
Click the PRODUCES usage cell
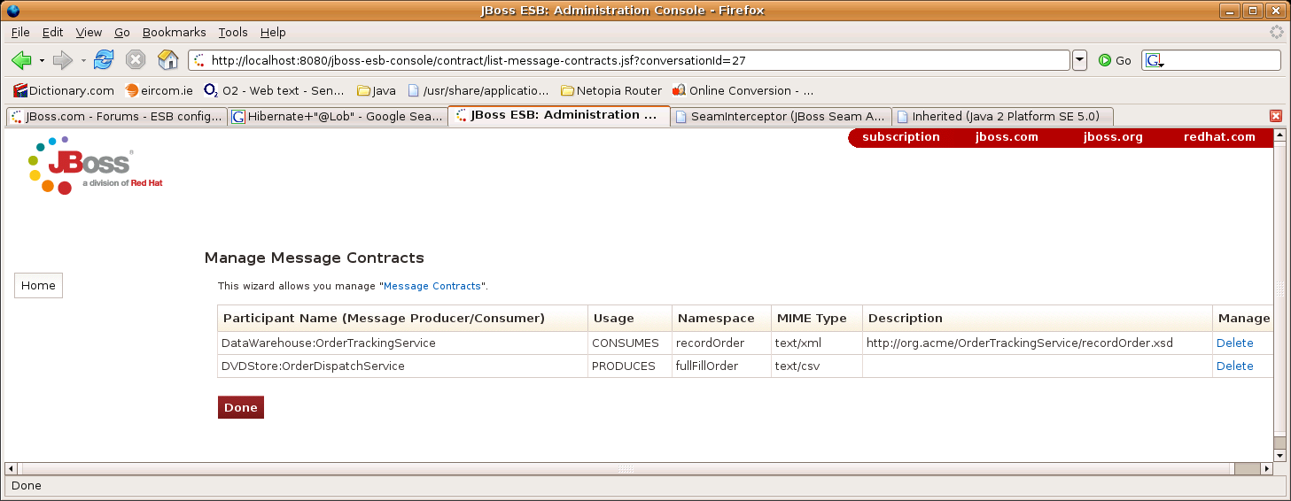630,366
